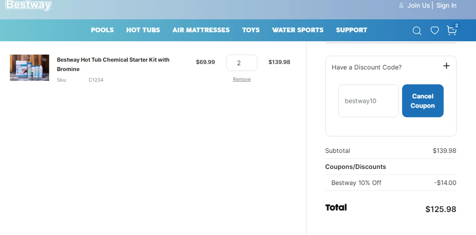Open the Hot Tubs menu
The height and width of the screenshot is (235, 476).
(143, 30)
